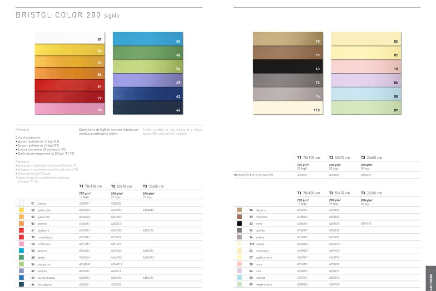This screenshot has width=436, height=291.
Task: Click the 'marrone' color name
Action: [262, 217]
